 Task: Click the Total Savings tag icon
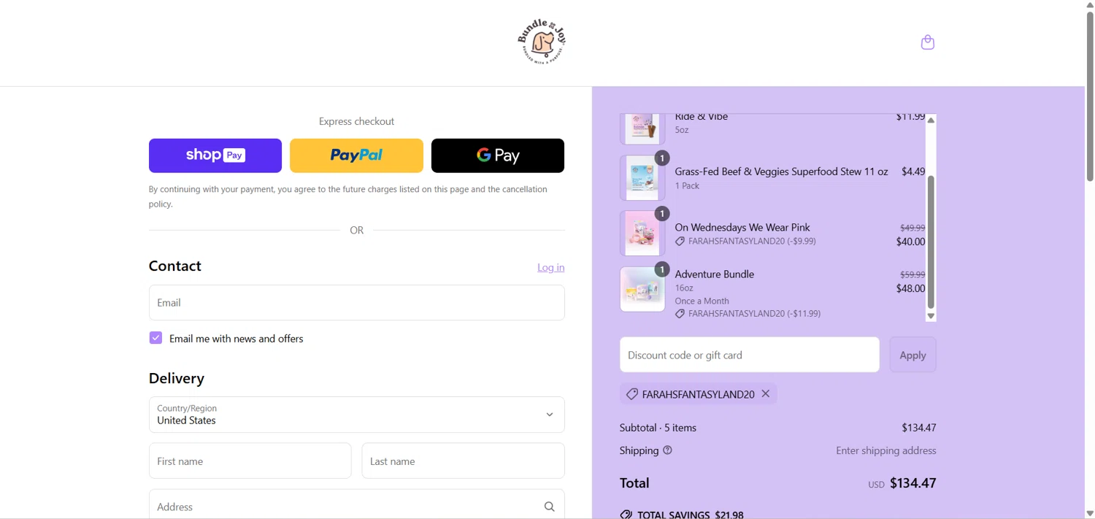point(626,515)
